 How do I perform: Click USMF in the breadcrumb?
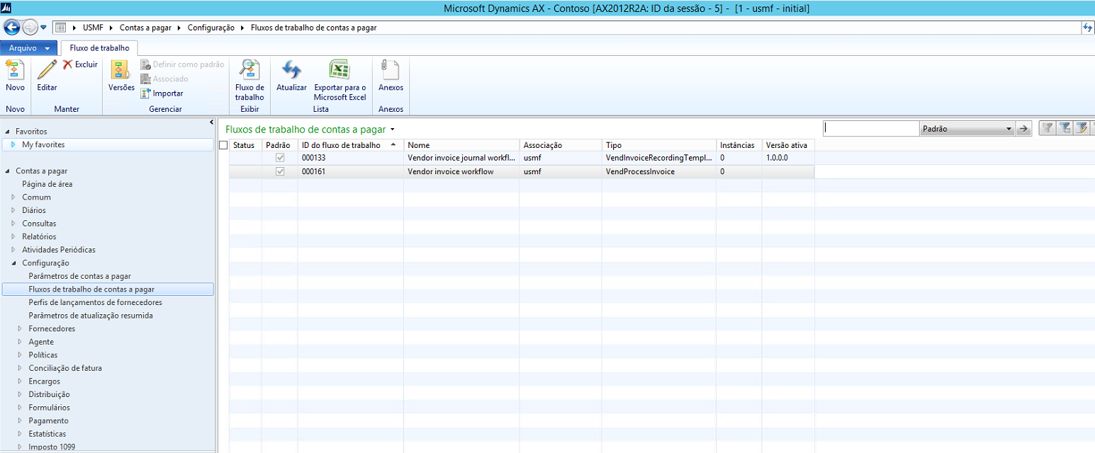pyautogui.click(x=93, y=28)
